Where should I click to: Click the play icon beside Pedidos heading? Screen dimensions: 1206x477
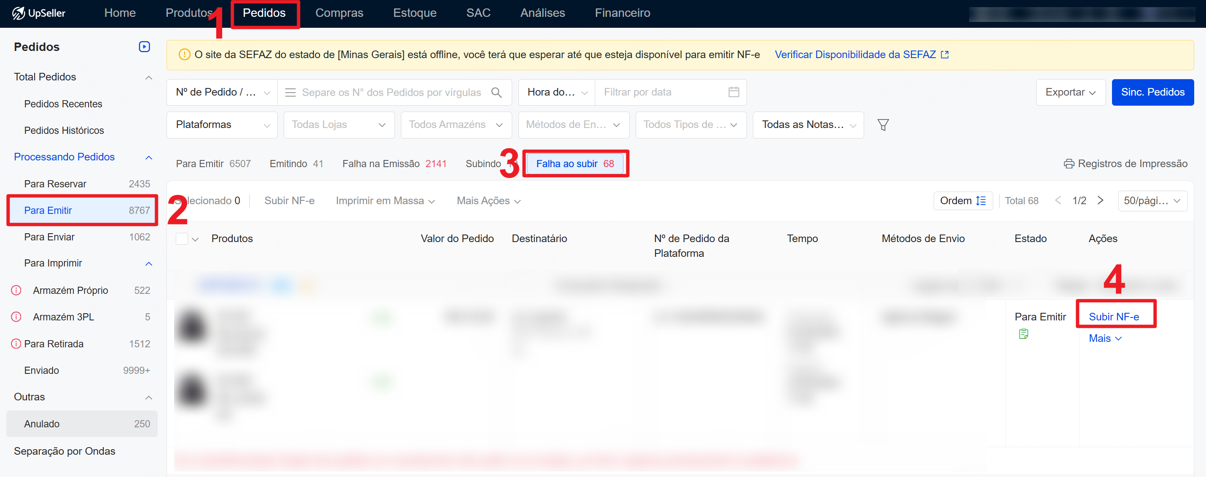pyautogui.click(x=144, y=47)
